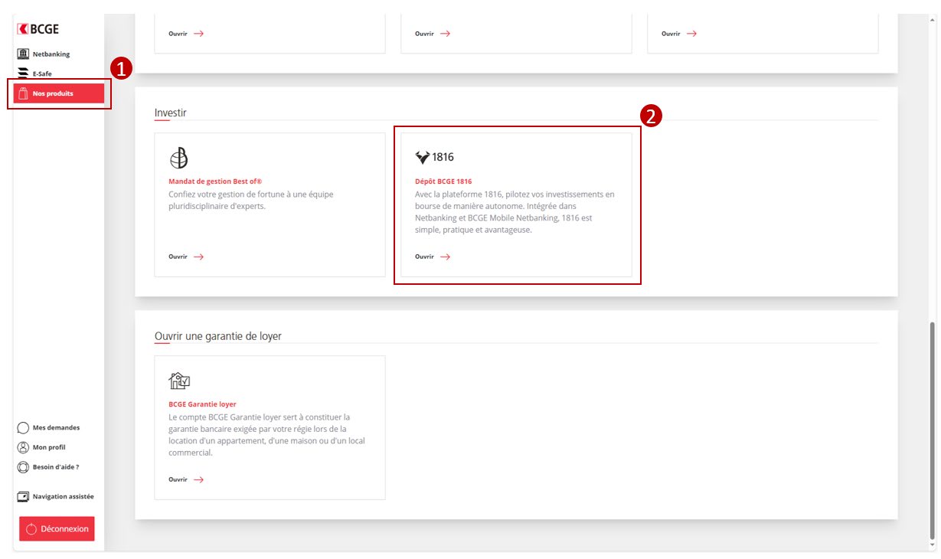Click the E-Safe stacked lines icon
This screenshot has width=941, height=559.
[x=23, y=74]
